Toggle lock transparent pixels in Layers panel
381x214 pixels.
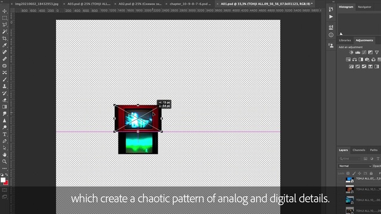pyautogui.click(x=348, y=173)
